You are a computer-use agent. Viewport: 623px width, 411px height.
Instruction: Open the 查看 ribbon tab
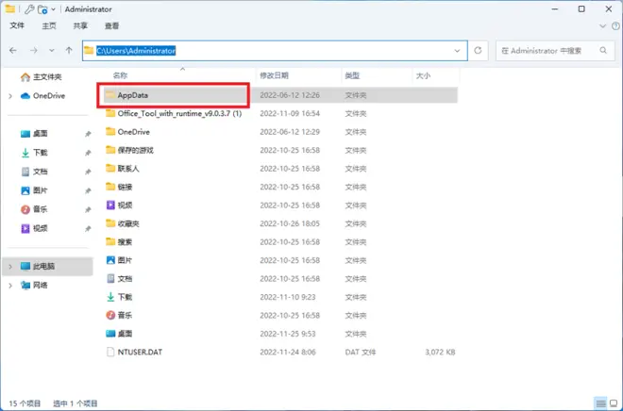[x=111, y=25]
